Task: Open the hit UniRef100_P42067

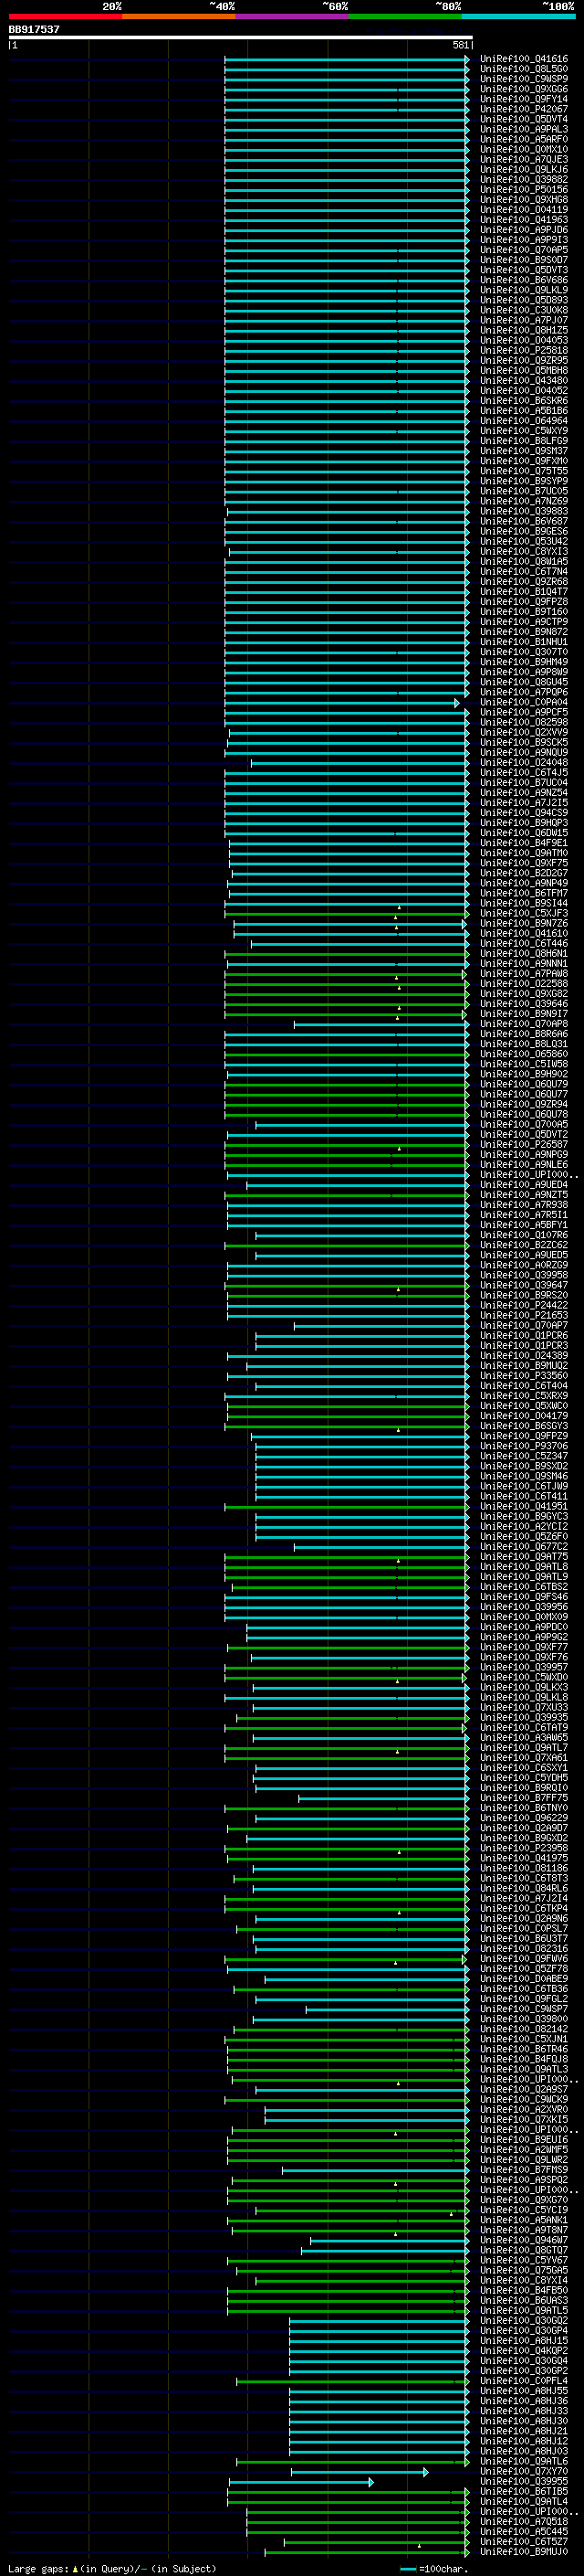Action: [x=524, y=109]
